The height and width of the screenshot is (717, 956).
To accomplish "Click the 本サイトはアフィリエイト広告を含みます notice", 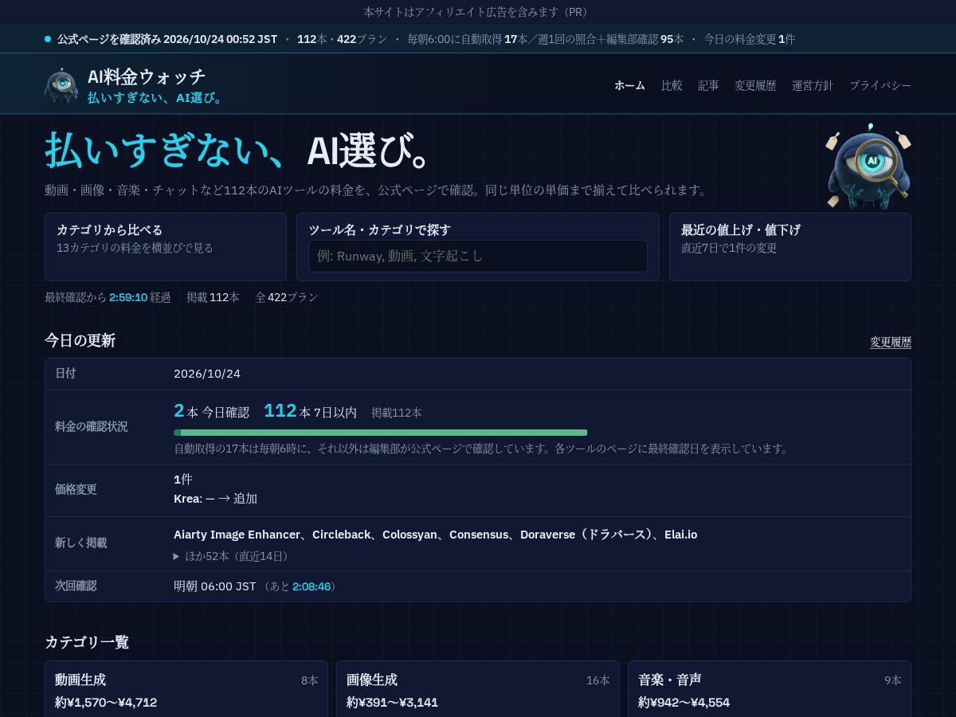I will point(478,12).
